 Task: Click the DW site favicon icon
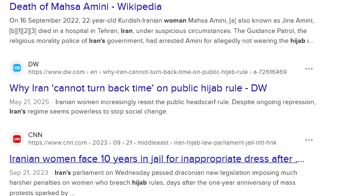17,68
